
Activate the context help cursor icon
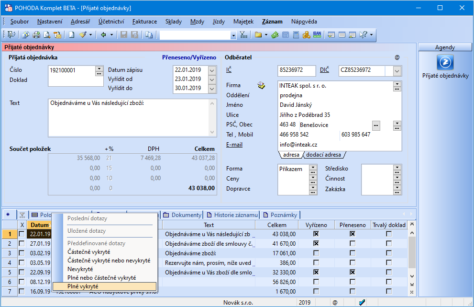coord(364,35)
